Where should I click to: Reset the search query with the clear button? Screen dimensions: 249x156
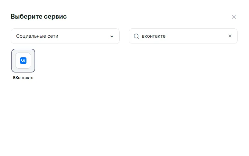pos(230,36)
